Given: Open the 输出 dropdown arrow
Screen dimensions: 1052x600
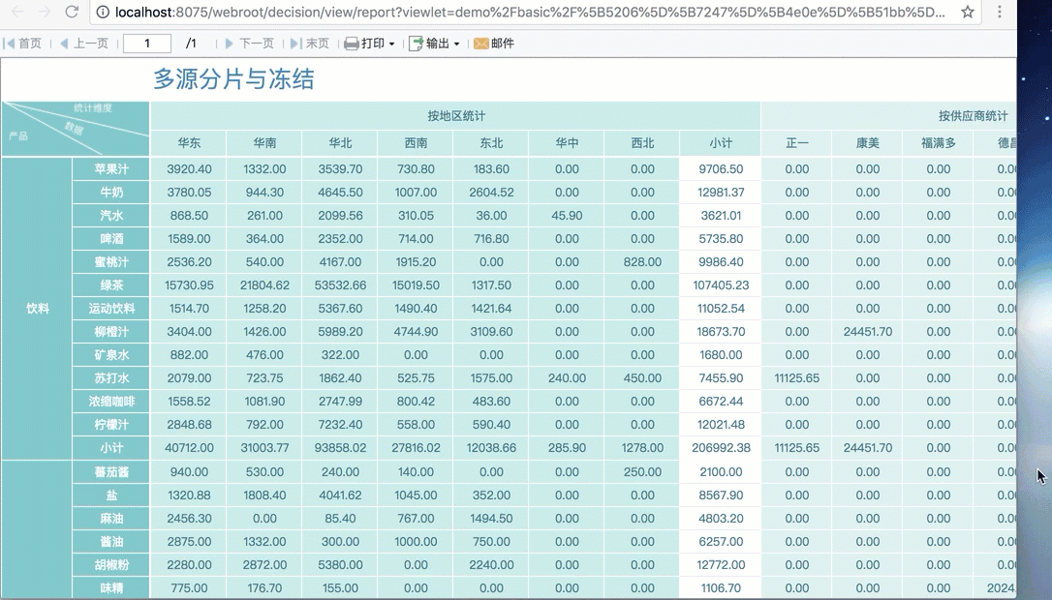Looking at the screenshot, I should coord(457,45).
